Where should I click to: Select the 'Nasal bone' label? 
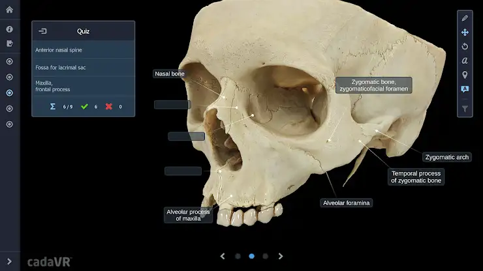170,74
